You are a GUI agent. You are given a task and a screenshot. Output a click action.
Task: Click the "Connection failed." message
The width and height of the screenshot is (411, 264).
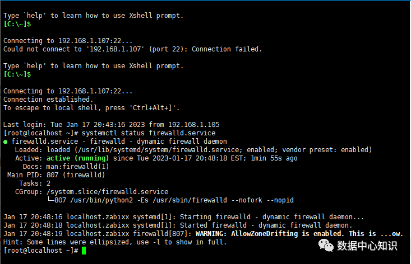click(227, 49)
